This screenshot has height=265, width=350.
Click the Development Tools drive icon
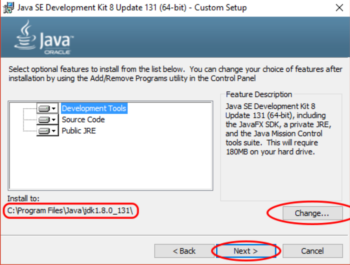pos(44,108)
